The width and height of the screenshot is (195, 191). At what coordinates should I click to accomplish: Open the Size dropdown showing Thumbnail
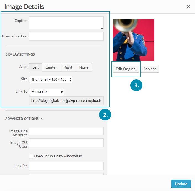(51, 79)
